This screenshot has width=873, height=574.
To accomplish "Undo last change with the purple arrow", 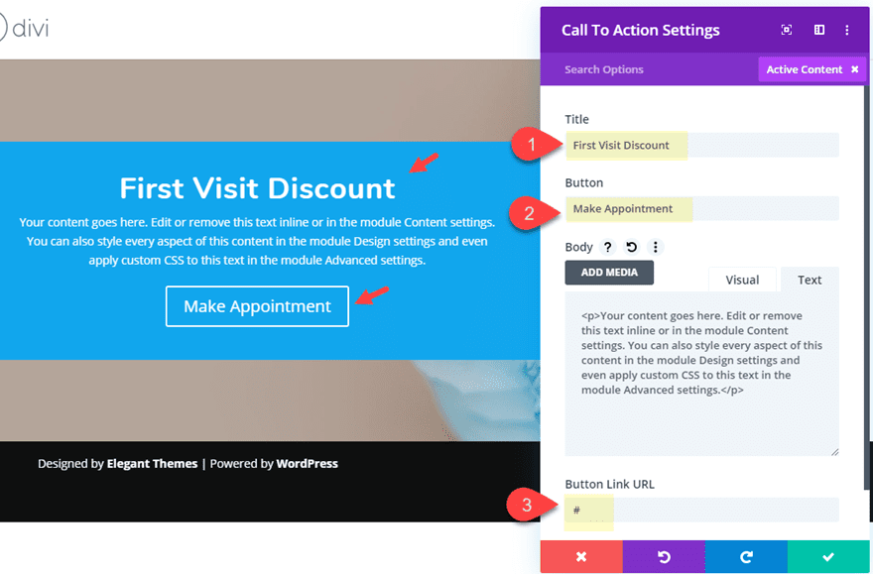I will coord(664,556).
